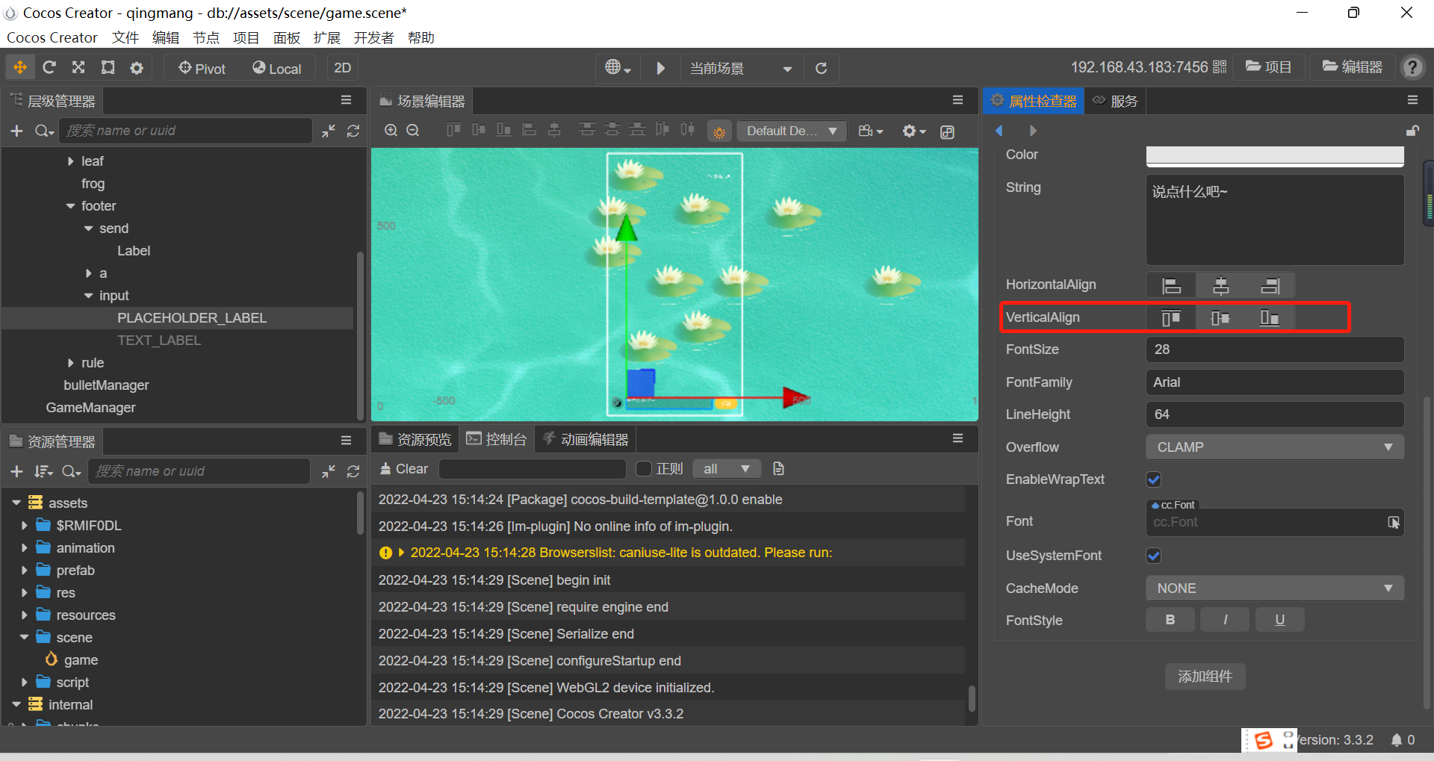Refresh the hierarchy panel
The height and width of the screenshot is (761, 1434).
pyautogui.click(x=353, y=131)
